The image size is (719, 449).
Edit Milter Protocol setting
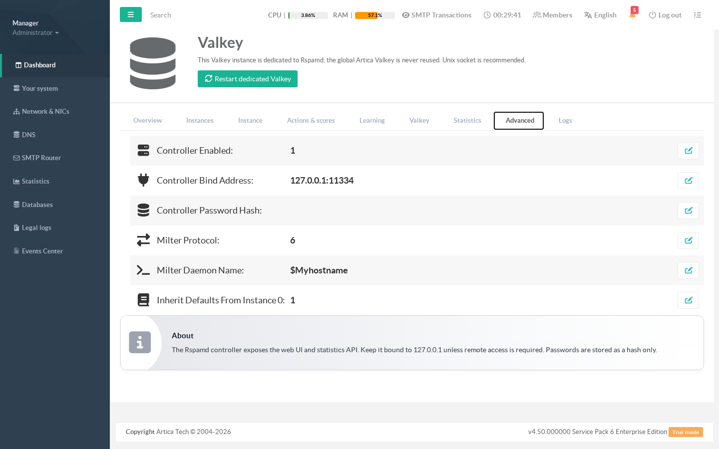click(688, 240)
